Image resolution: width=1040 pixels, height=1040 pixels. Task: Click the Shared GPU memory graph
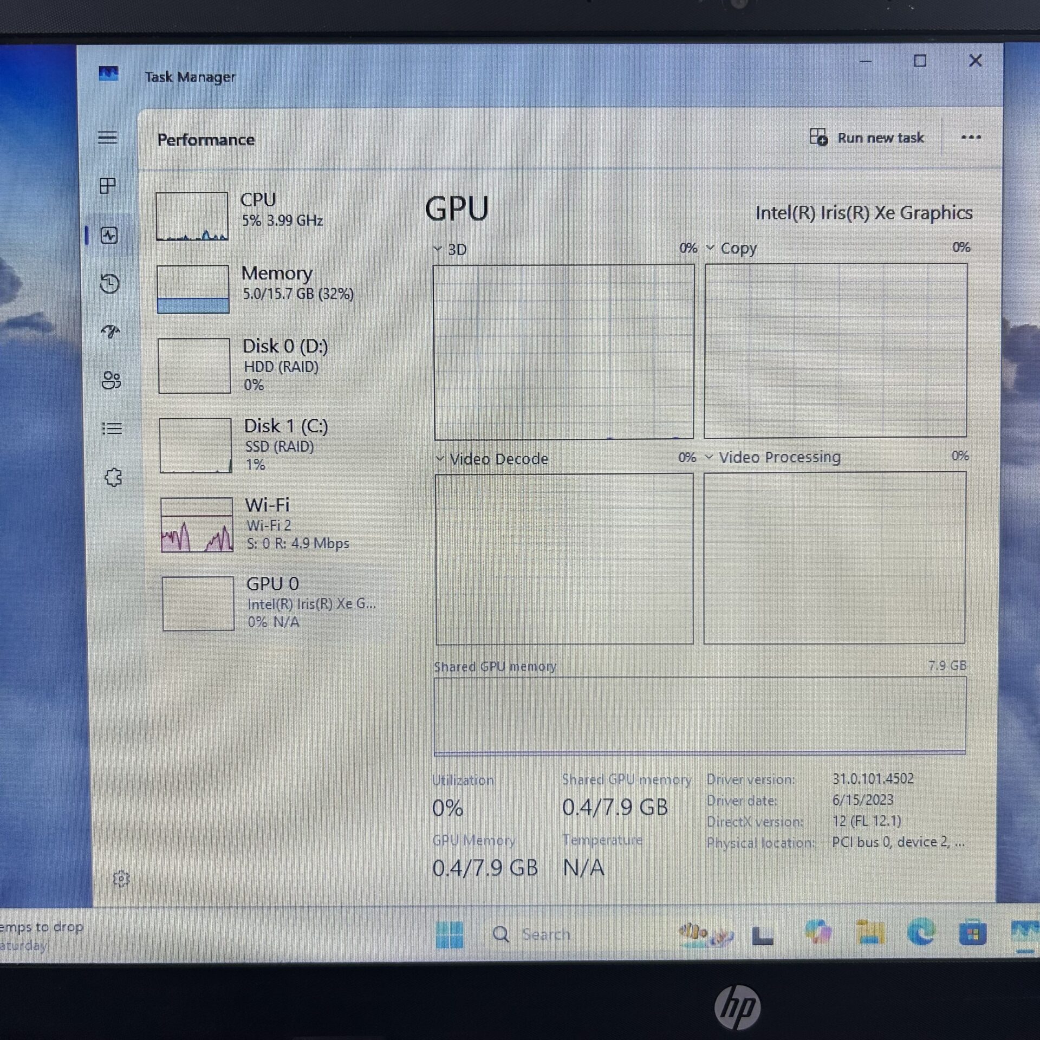pos(699,715)
